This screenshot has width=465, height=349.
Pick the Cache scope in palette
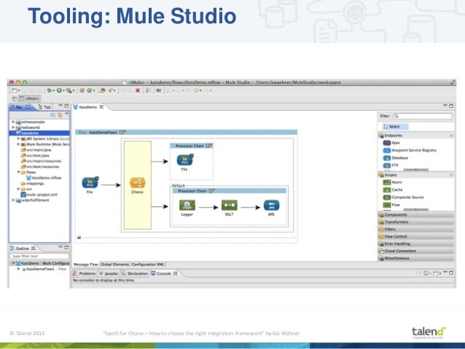(393, 189)
